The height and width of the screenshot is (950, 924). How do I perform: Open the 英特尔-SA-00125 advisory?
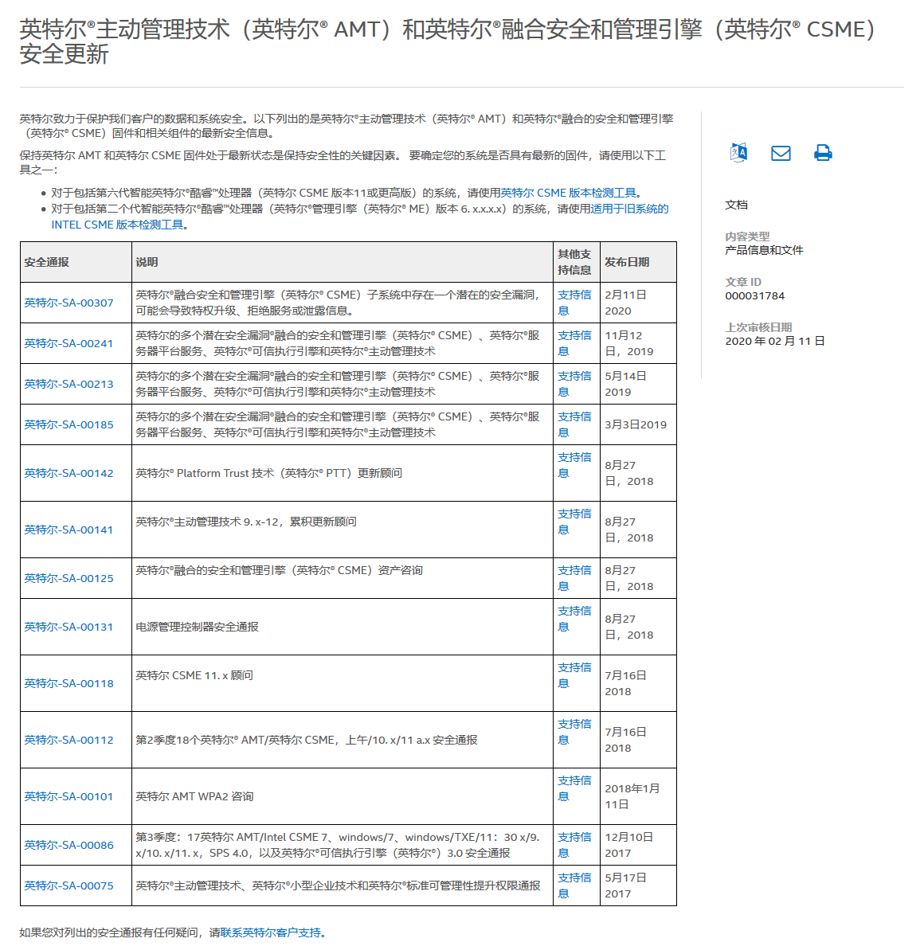click(x=69, y=578)
